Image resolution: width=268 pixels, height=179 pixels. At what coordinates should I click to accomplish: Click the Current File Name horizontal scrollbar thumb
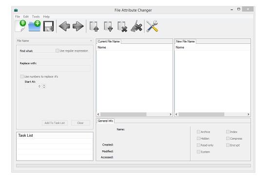[x=123, y=114]
